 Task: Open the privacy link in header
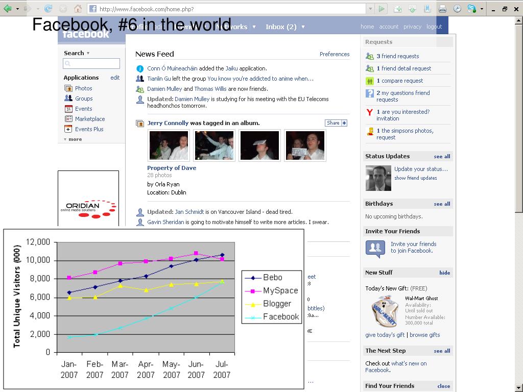[412, 27]
